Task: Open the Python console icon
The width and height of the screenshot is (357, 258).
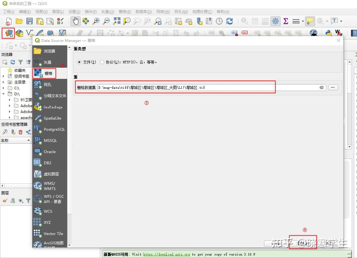Action: (328, 33)
